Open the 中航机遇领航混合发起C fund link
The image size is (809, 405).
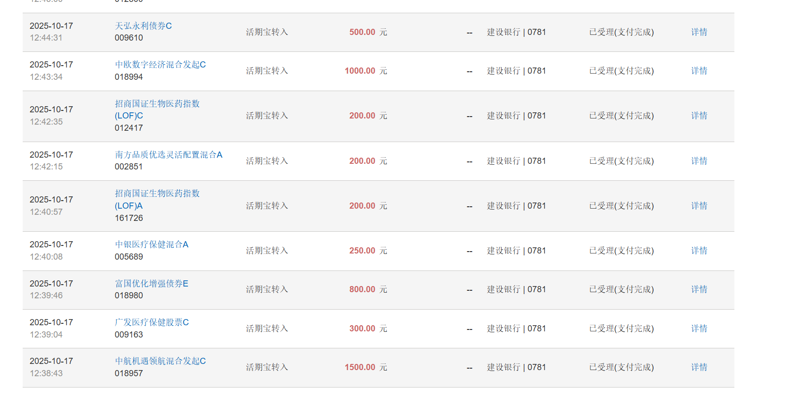[160, 361]
